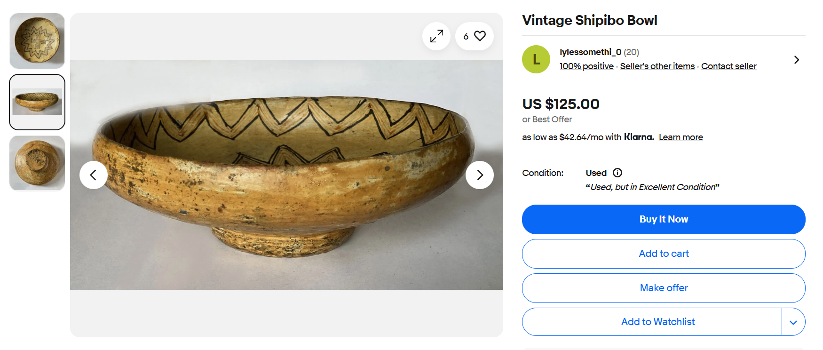The height and width of the screenshot is (350, 823).
Task: Expand the Watchlist dropdown arrow
Action: pyautogui.click(x=793, y=322)
